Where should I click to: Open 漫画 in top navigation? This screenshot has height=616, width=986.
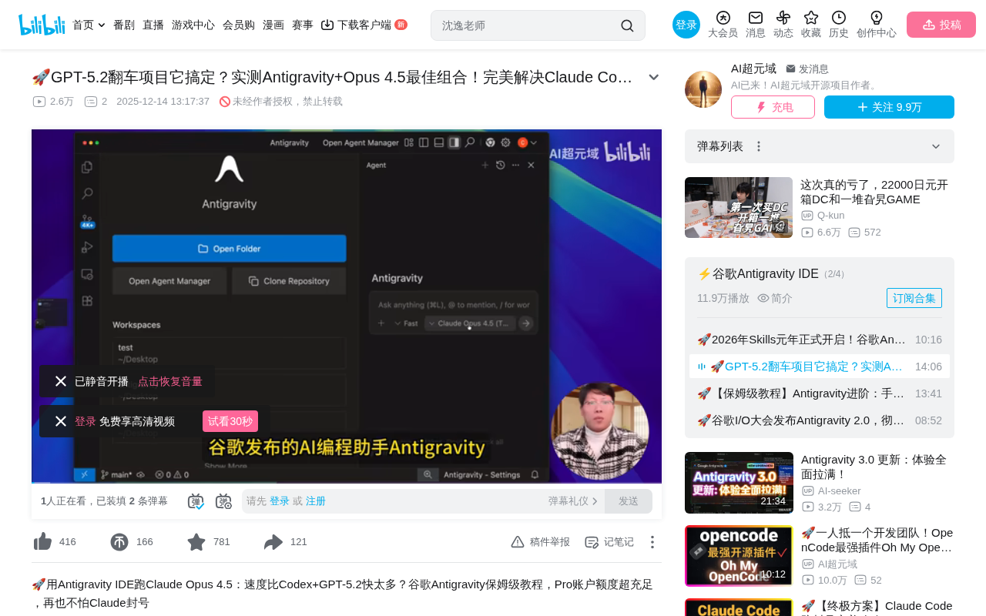tap(273, 25)
